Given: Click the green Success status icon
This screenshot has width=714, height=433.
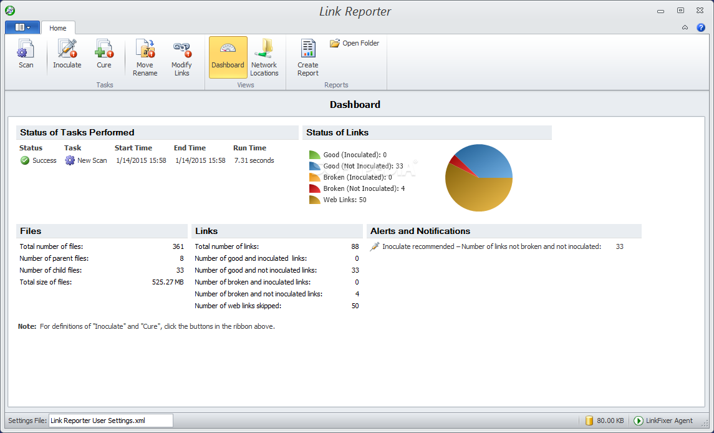Looking at the screenshot, I should [x=25, y=160].
